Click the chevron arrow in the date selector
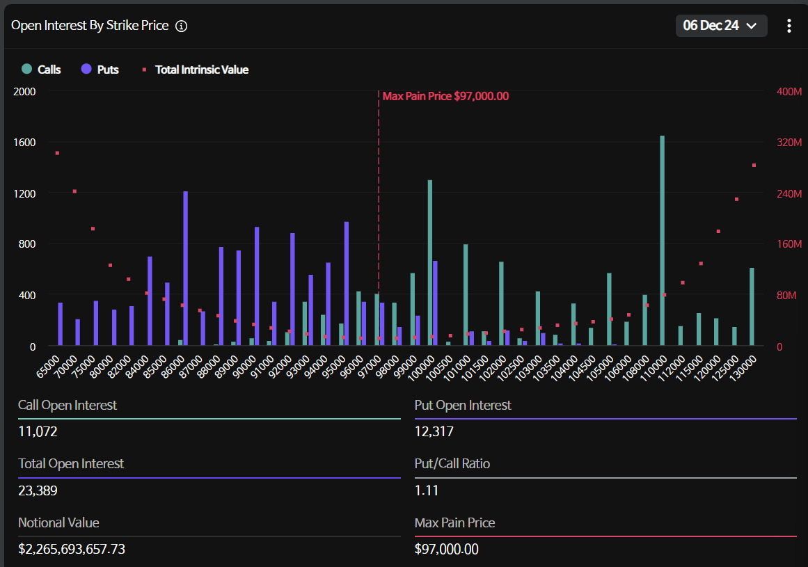The image size is (808, 567). tap(752, 26)
